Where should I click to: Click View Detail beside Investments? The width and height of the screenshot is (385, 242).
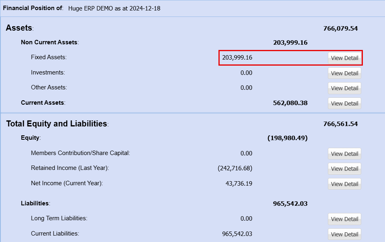(x=344, y=73)
